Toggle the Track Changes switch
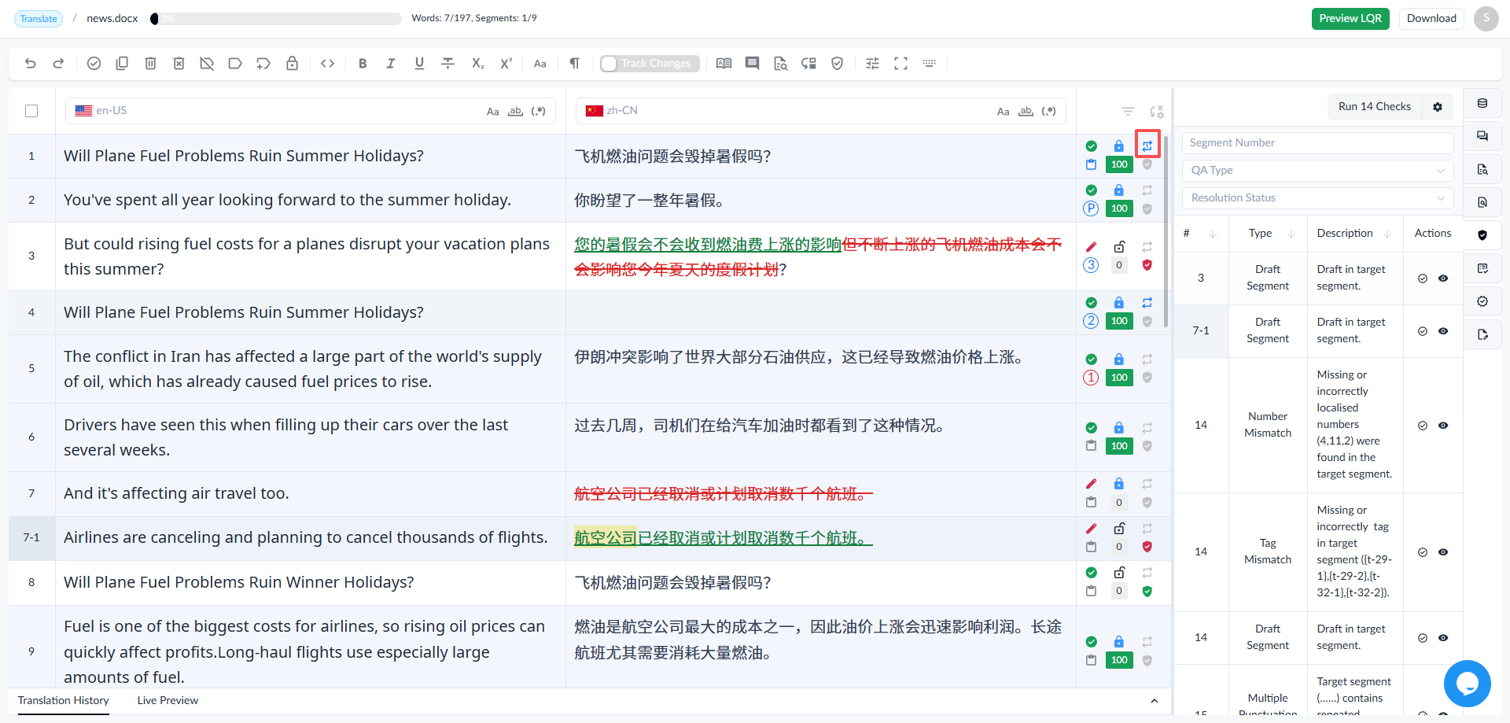 [x=650, y=63]
